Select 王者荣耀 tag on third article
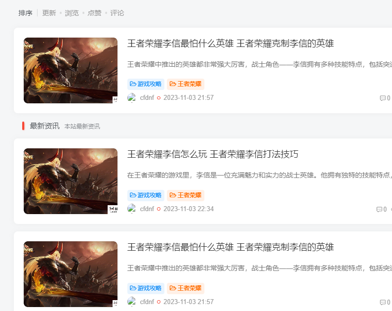 [x=186, y=288]
